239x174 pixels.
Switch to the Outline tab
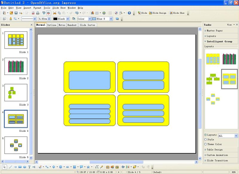point(52,25)
